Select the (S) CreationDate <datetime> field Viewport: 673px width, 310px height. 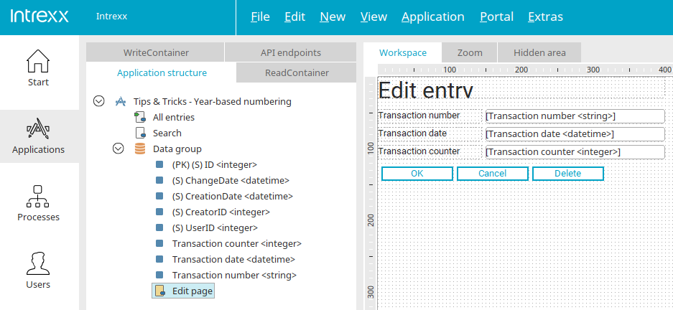pos(232,196)
